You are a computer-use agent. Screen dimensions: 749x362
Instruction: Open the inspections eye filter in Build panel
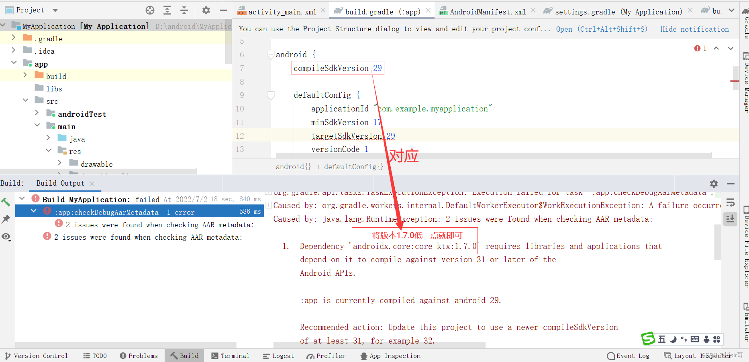[x=6, y=237]
